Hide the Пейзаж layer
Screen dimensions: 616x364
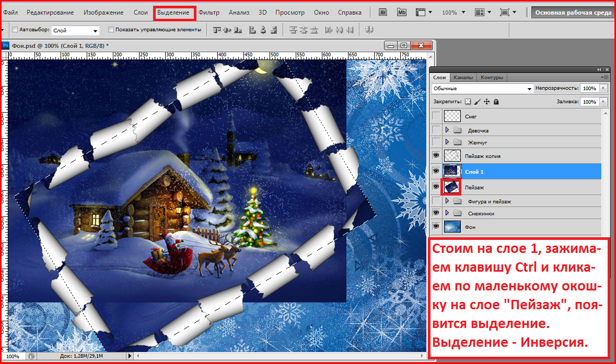coord(436,187)
